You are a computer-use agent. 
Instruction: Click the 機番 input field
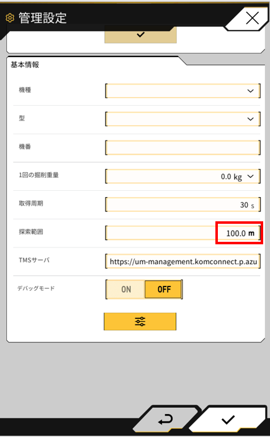click(183, 148)
